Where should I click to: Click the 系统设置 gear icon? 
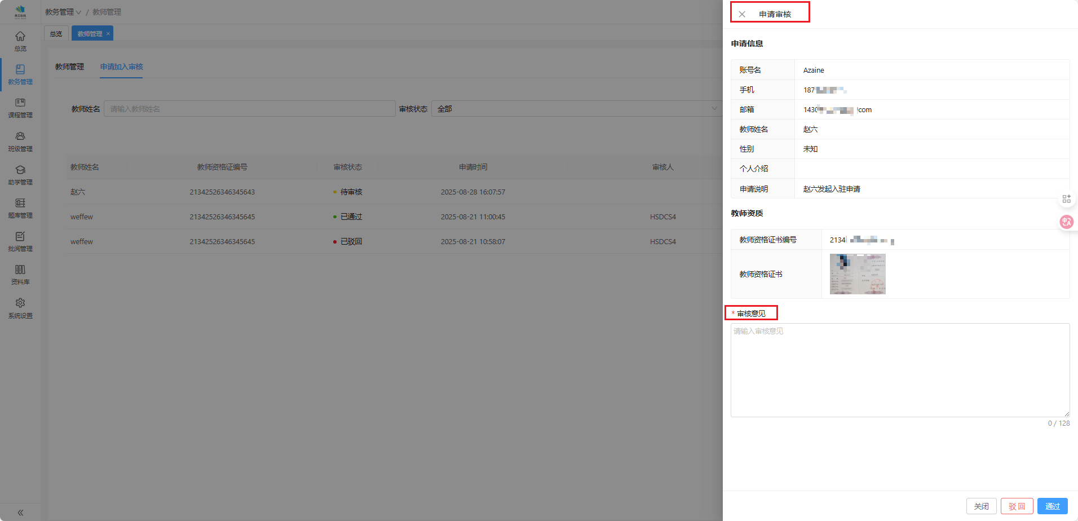coord(20,303)
